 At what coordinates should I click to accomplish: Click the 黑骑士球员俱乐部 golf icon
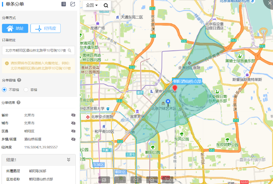pos(240,56)
